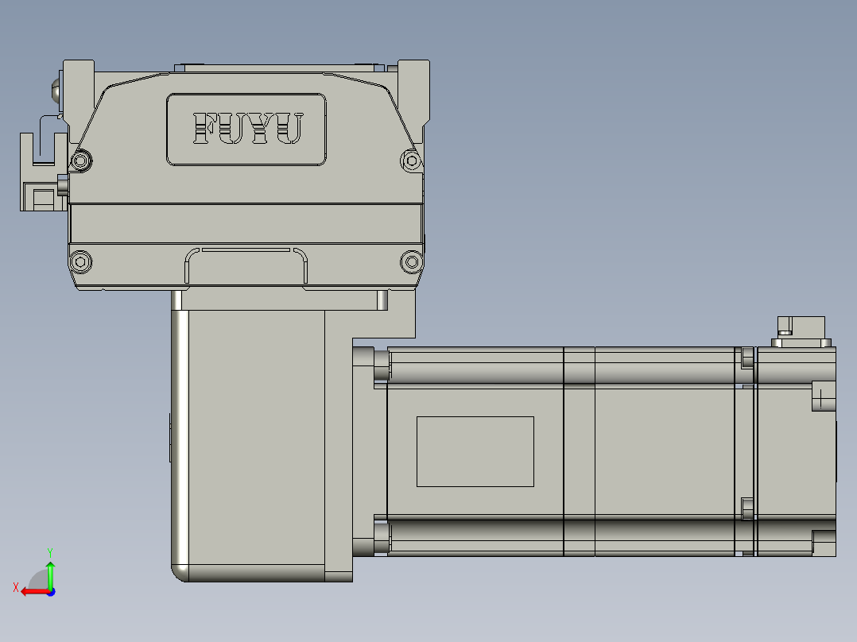Select the red X axis of the triad
Screen dimensions: 857x642
click(35, 592)
